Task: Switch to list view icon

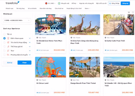Action: pyautogui.click(x=129, y=12)
